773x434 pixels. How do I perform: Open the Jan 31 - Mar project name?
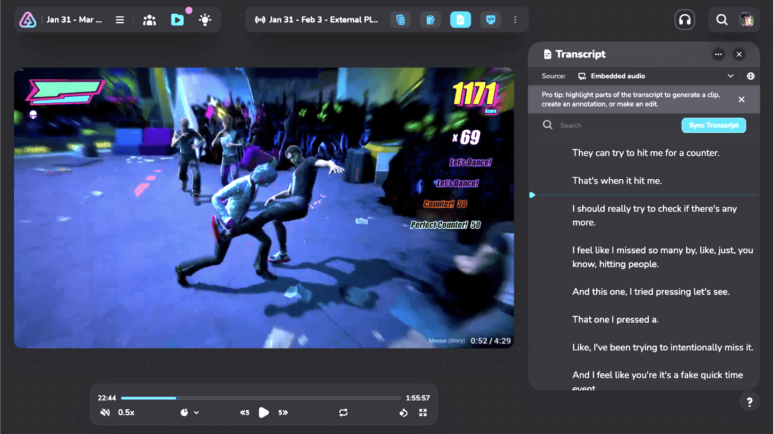(x=74, y=20)
